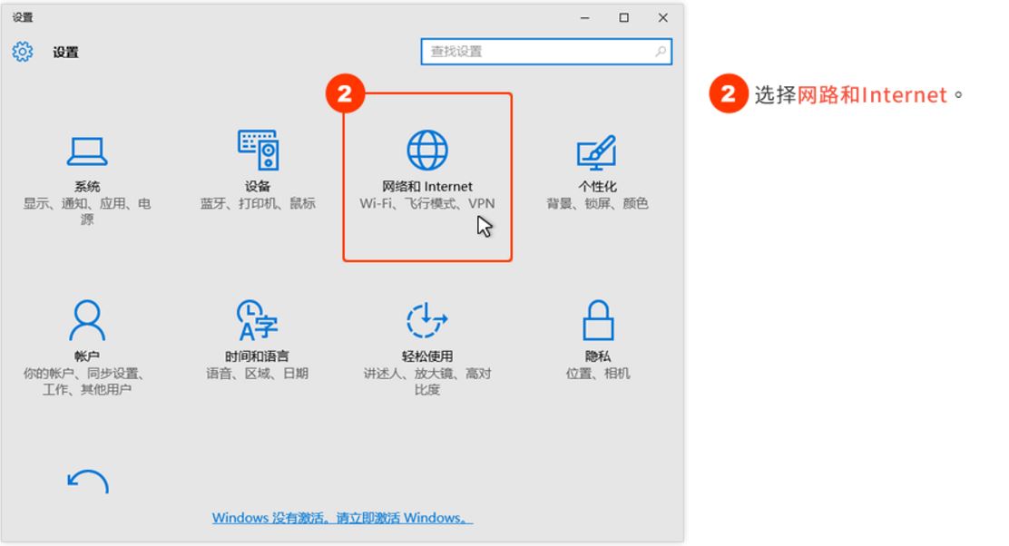
Task: Minimize the Settings window
Action: [x=585, y=18]
